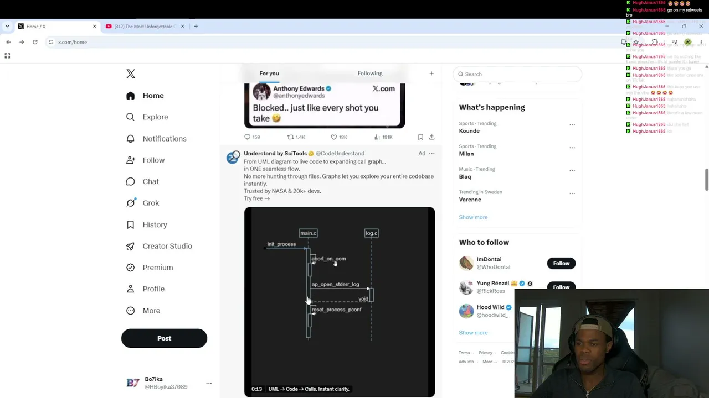Open the Ads Info footer link
The image size is (709, 398).
466,362
